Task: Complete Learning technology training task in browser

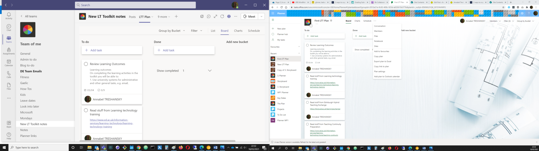Action: [x=307, y=76]
